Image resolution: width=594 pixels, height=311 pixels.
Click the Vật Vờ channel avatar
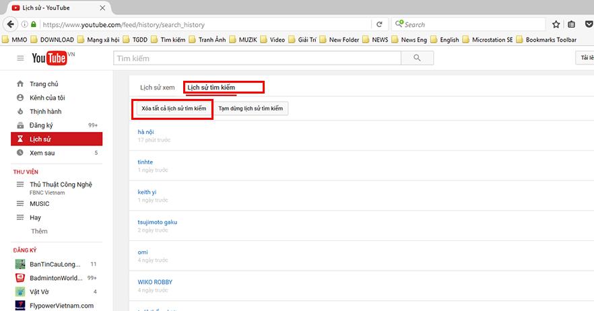pos(20,291)
